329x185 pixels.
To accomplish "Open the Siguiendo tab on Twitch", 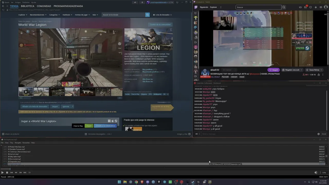I will point(204,7).
